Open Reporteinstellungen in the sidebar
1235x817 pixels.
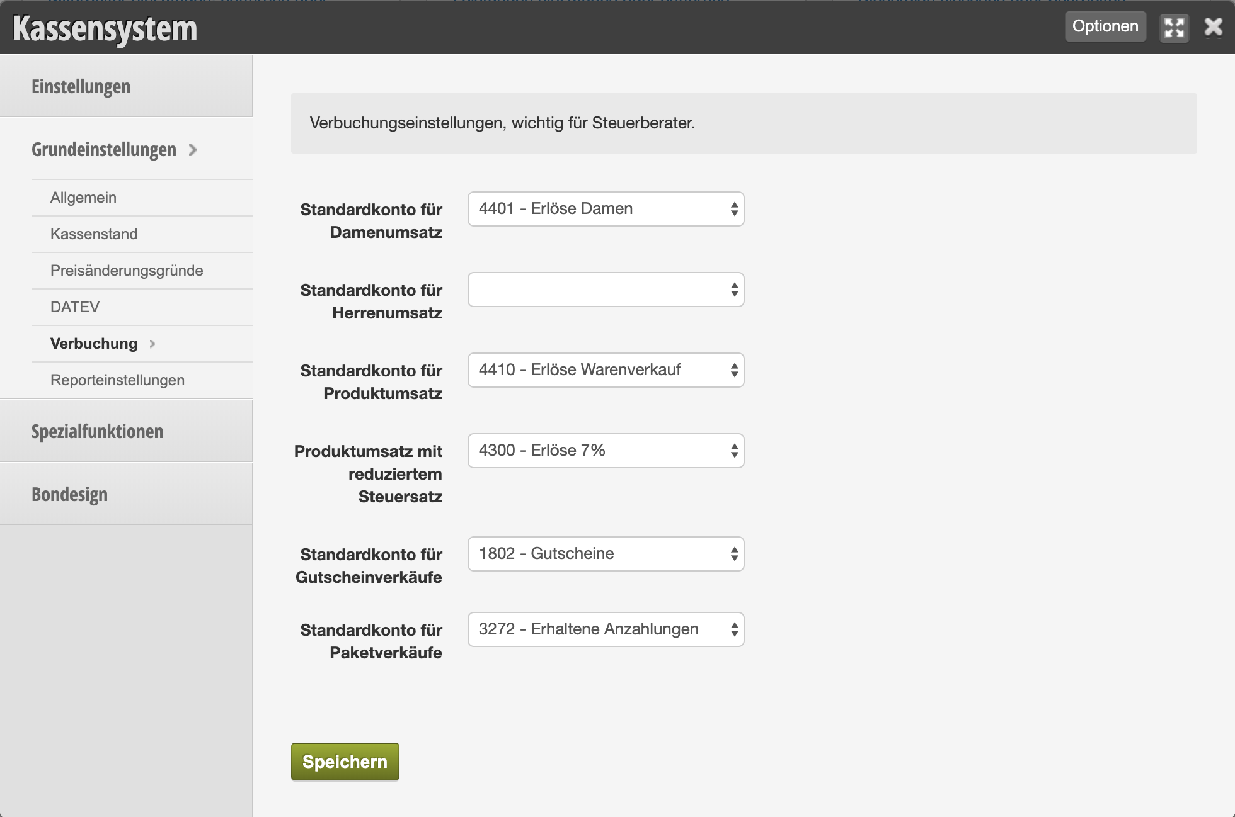point(117,380)
